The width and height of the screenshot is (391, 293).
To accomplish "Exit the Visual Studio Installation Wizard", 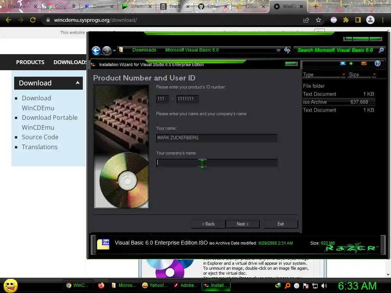I will point(281,224).
